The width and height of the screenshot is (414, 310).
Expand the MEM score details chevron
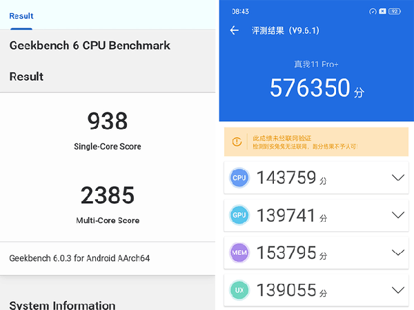[397, 252]
